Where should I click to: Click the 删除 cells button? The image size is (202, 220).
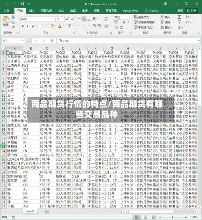[167, 22]
